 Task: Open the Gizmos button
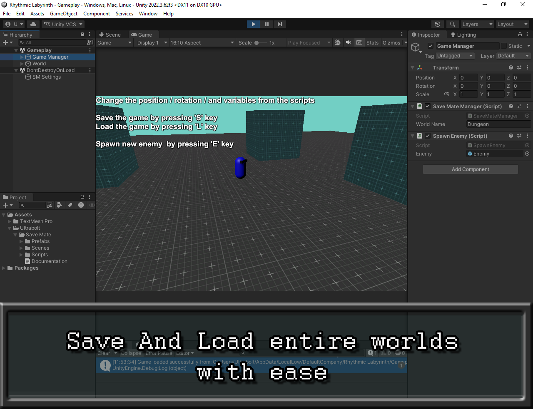[x=391, y=42]
